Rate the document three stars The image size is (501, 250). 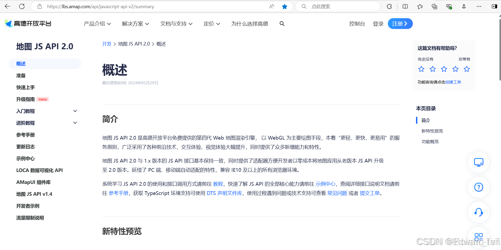tap(444, 69)
